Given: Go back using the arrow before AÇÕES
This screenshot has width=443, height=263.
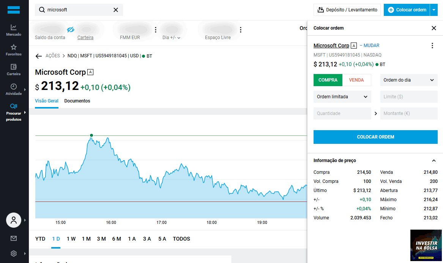Looking at the screenshot, I should (x=39, y=56).
